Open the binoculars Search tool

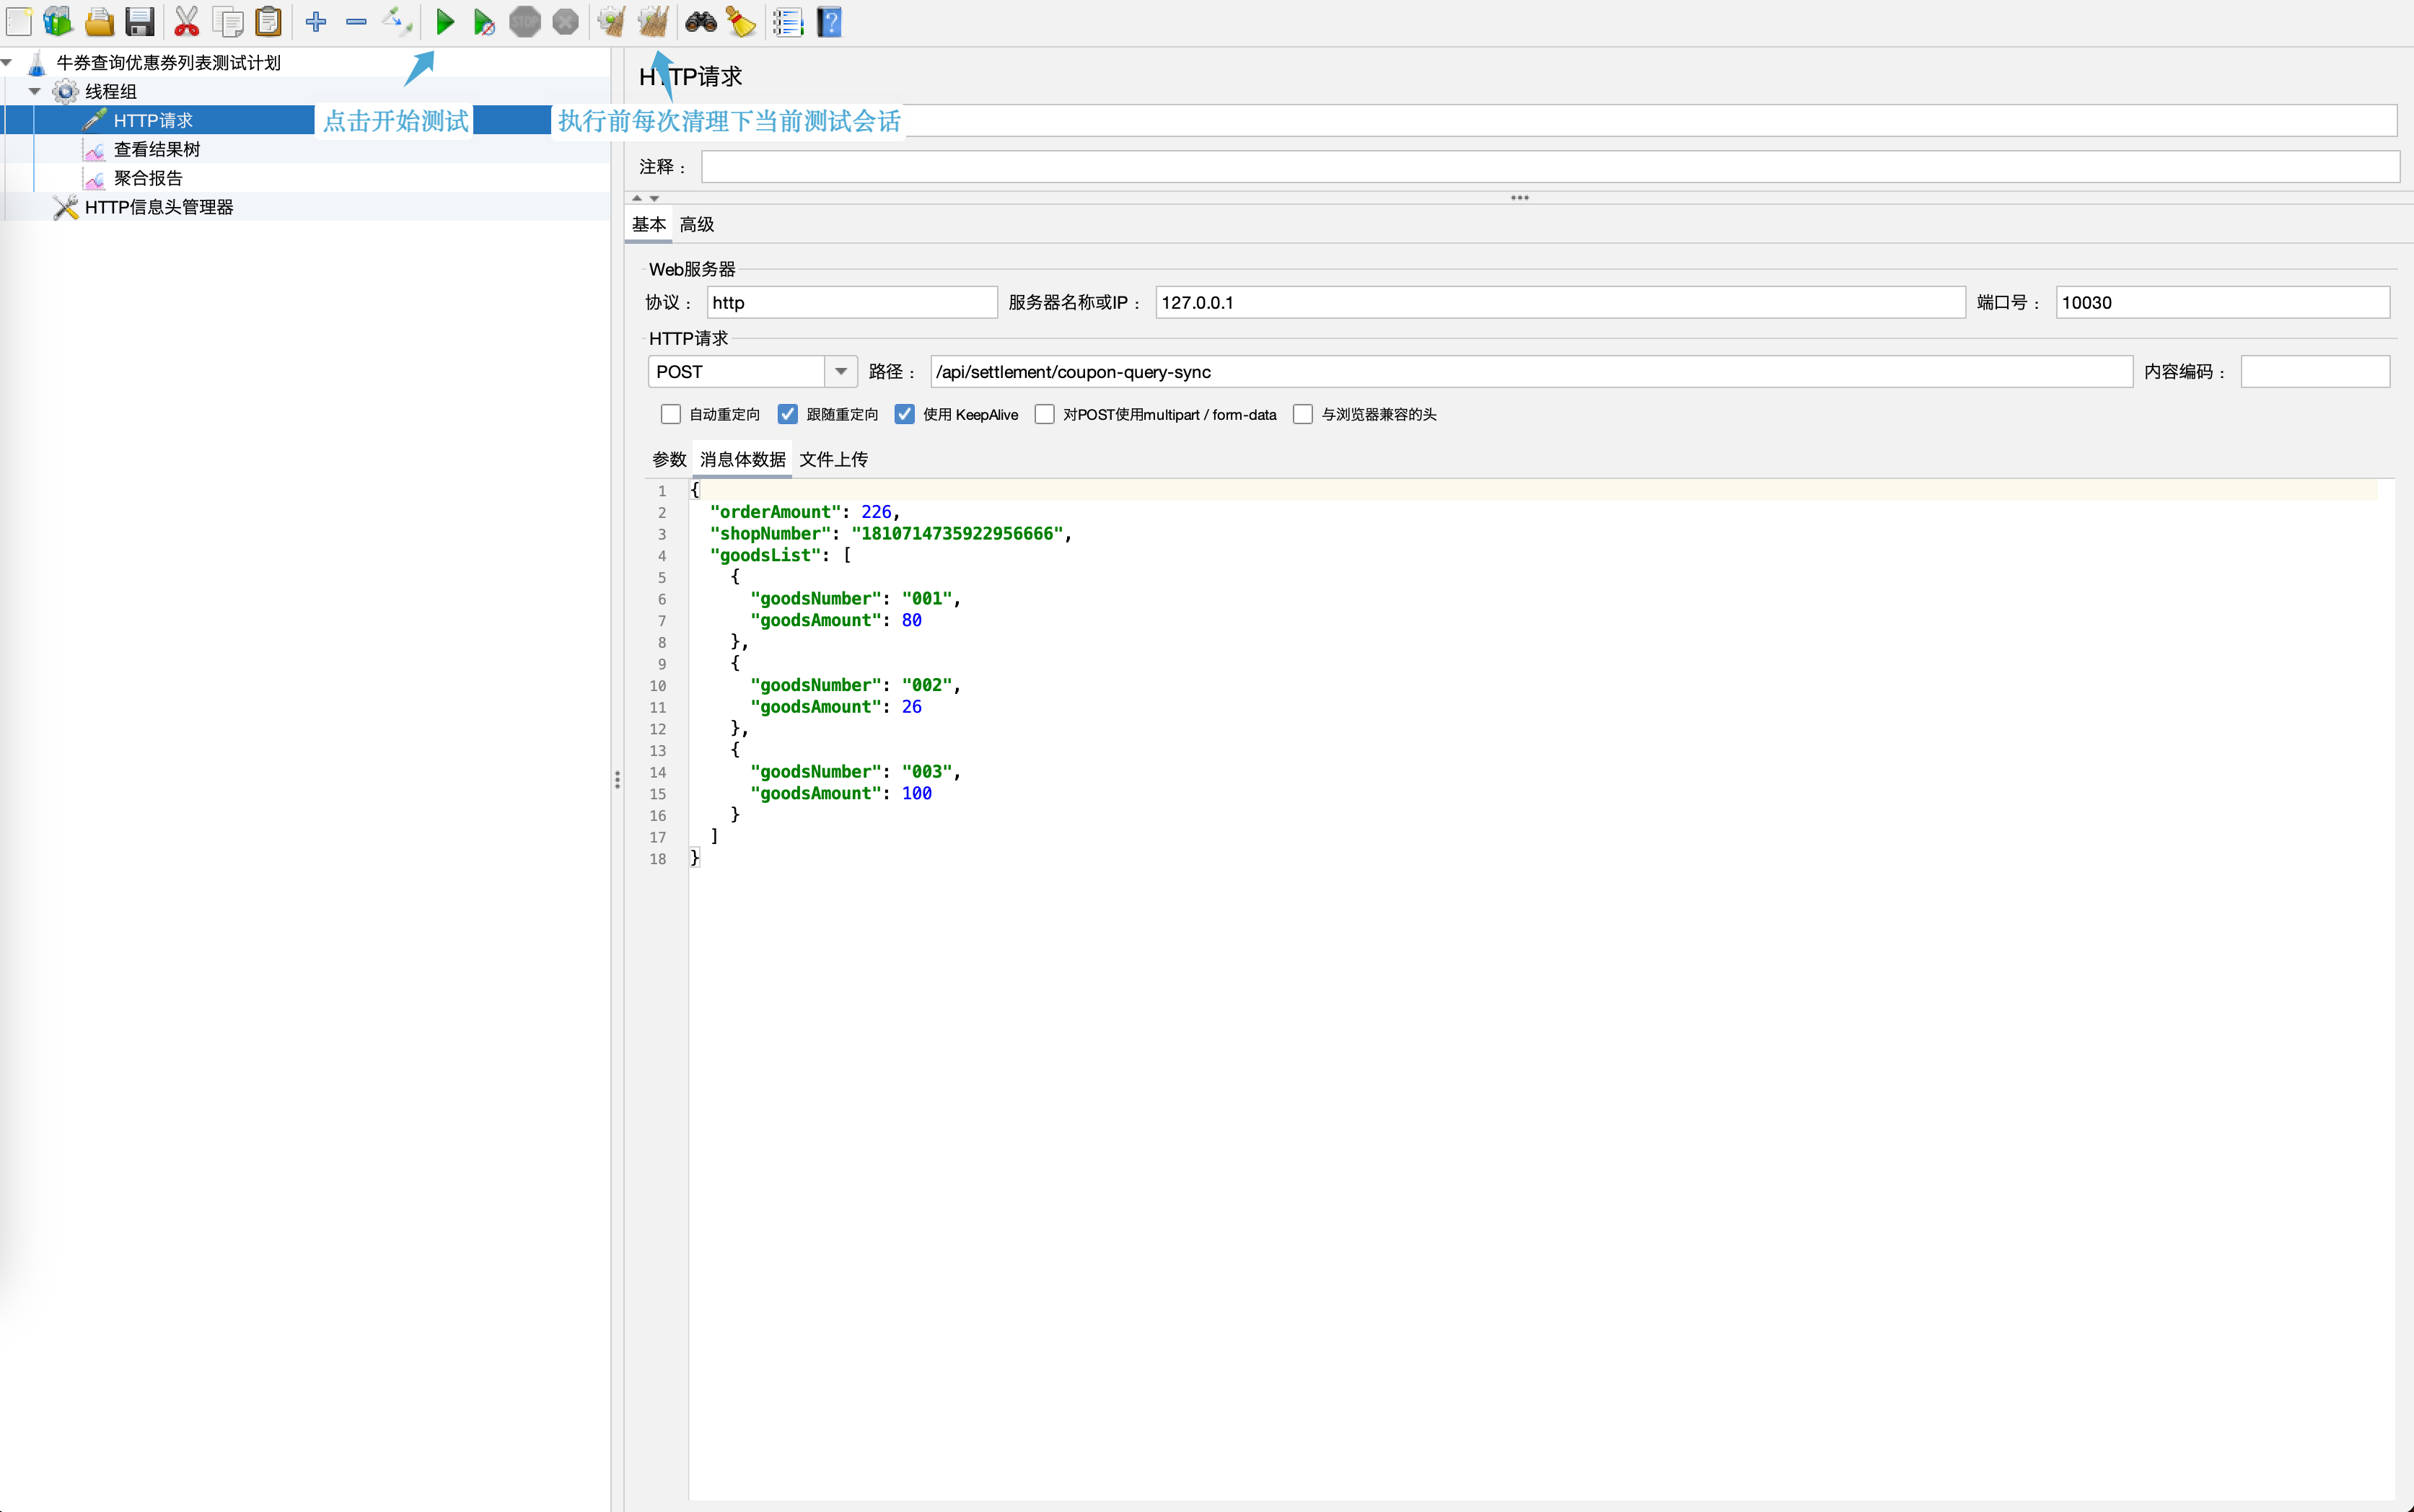tap(700, 21)
